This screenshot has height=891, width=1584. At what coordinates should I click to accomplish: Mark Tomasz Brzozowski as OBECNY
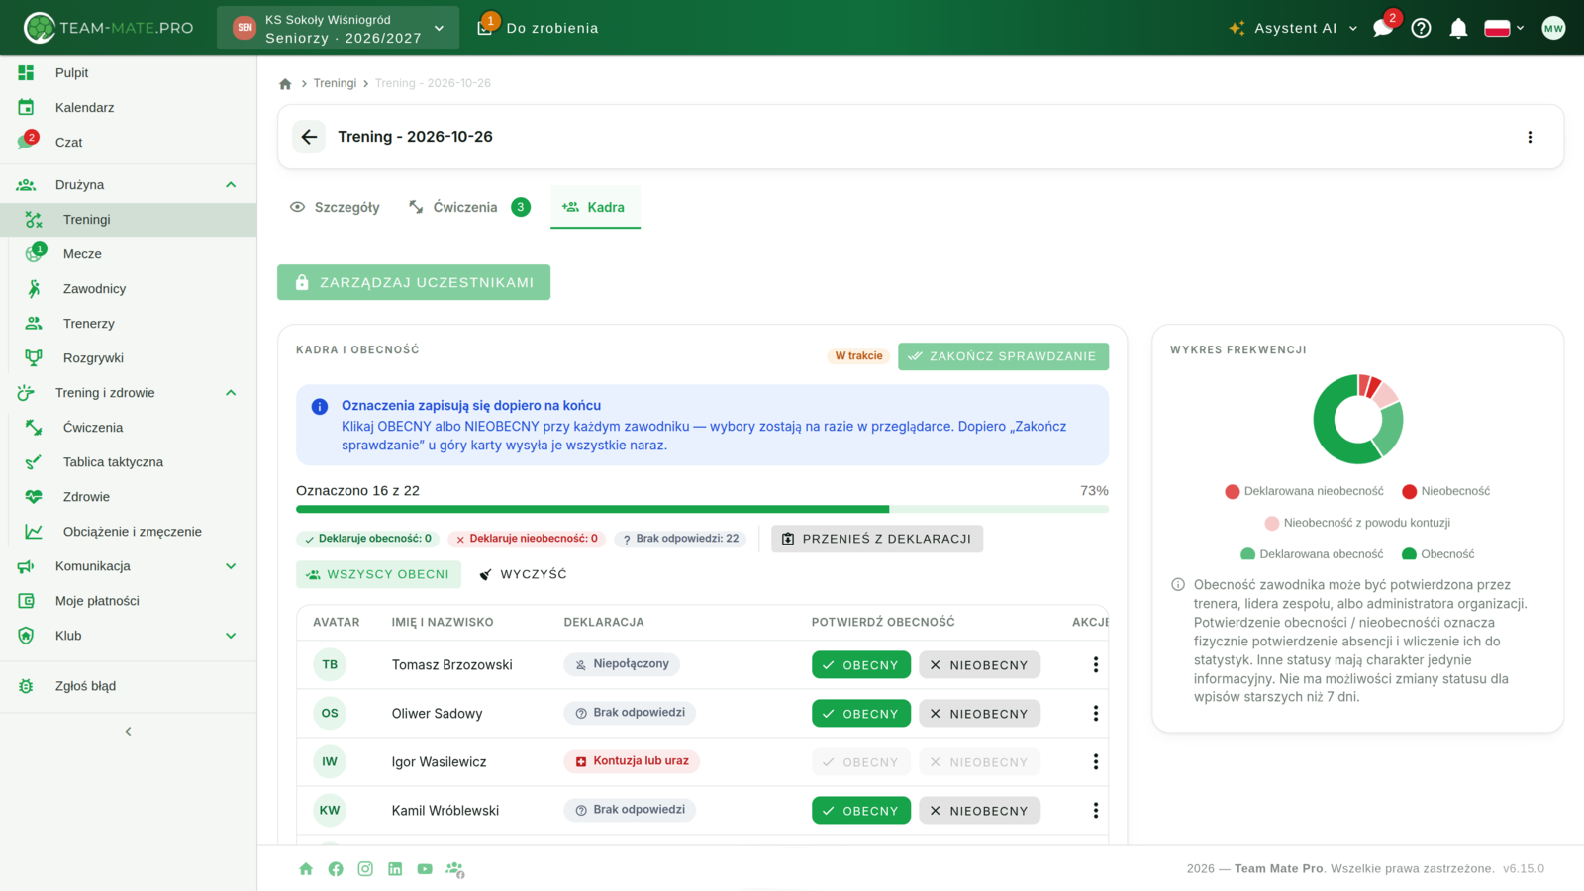861,665
